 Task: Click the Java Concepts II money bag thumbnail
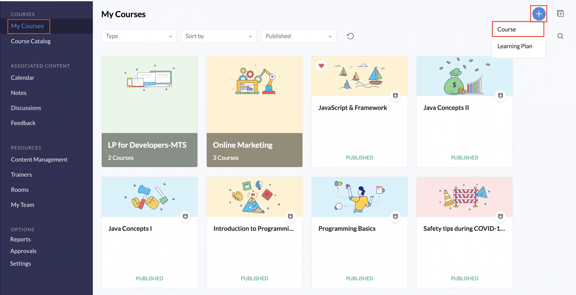pos(465,76)
